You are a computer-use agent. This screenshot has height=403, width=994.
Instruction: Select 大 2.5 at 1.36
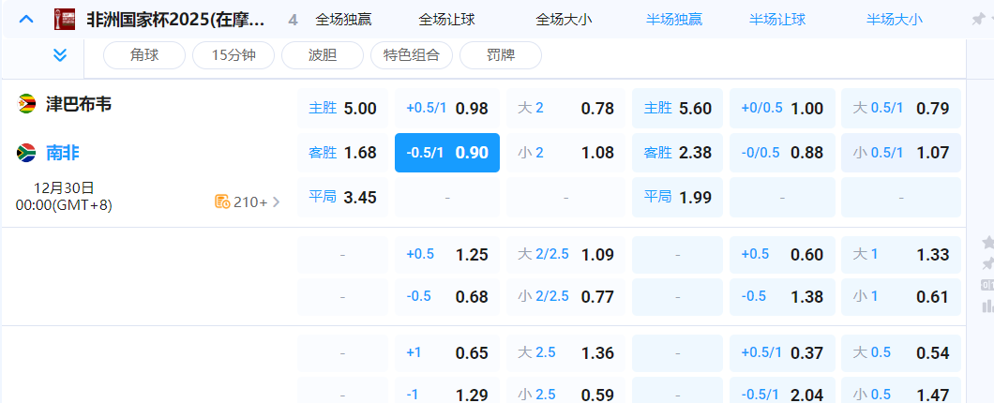tap(565, 353)
